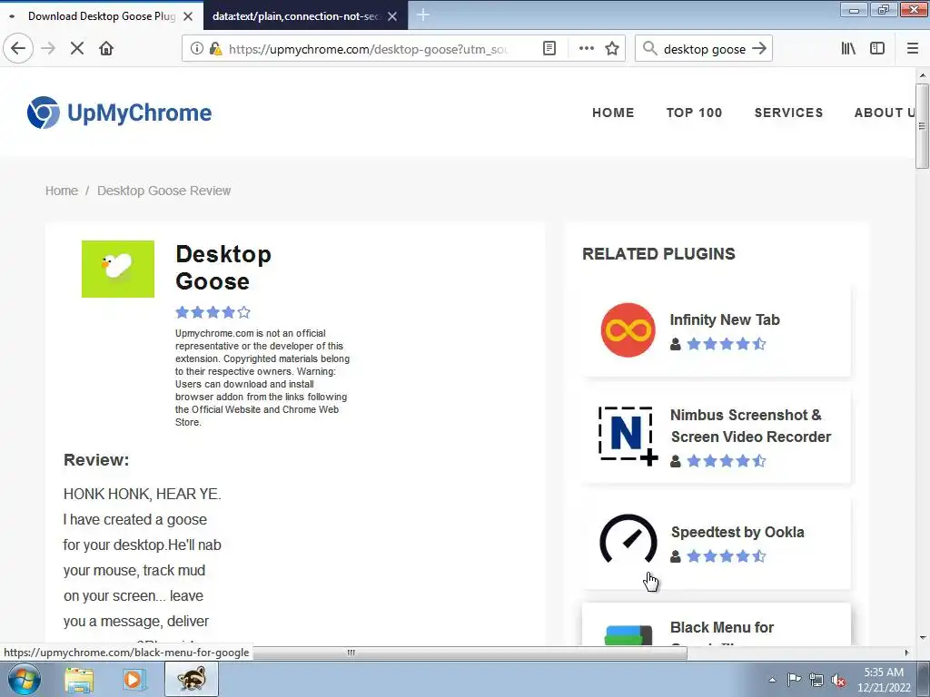Show sidebars icon in toolbar
The height and width of the screenshot is (697, 930).
tap(877, 49)
